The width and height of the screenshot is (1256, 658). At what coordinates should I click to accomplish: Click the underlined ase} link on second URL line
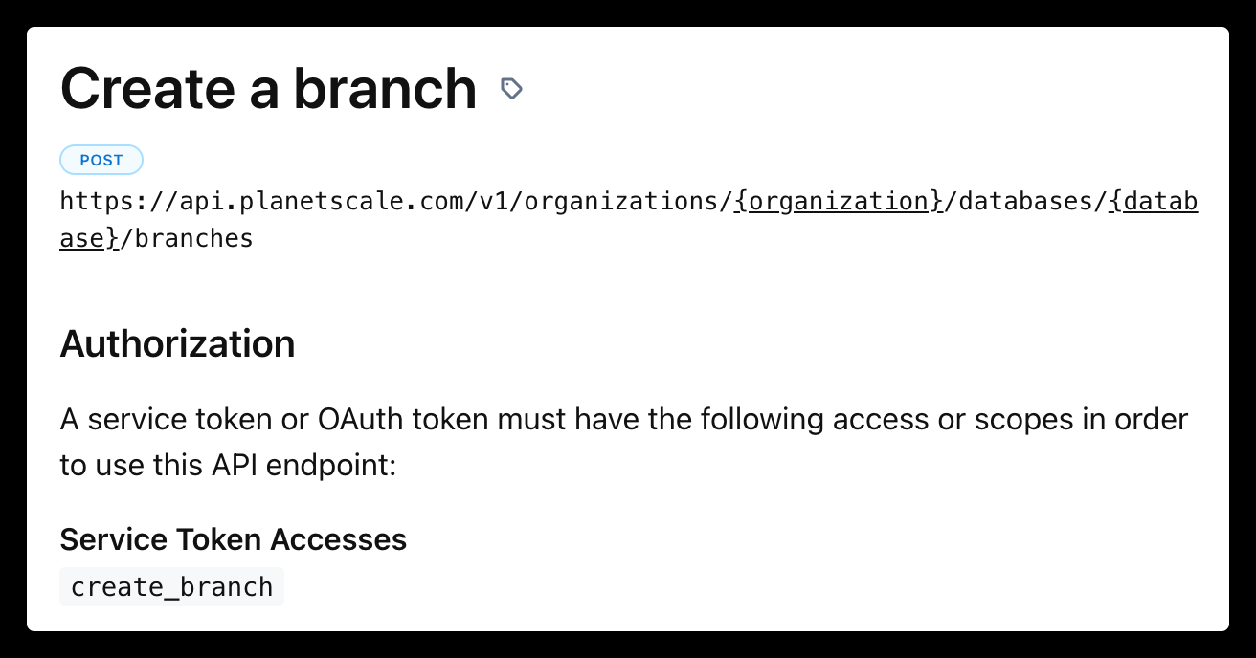(x=89, y=238)
